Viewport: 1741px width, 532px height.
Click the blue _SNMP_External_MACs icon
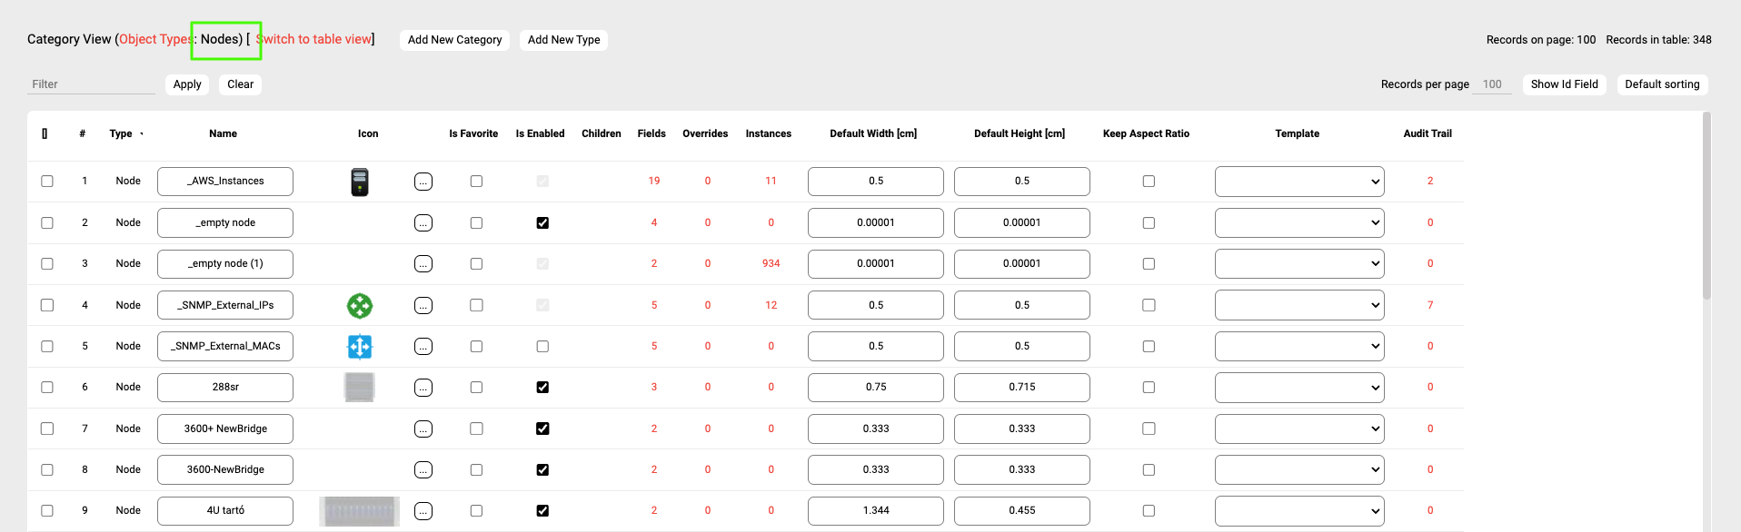click(x=360, y=347)
